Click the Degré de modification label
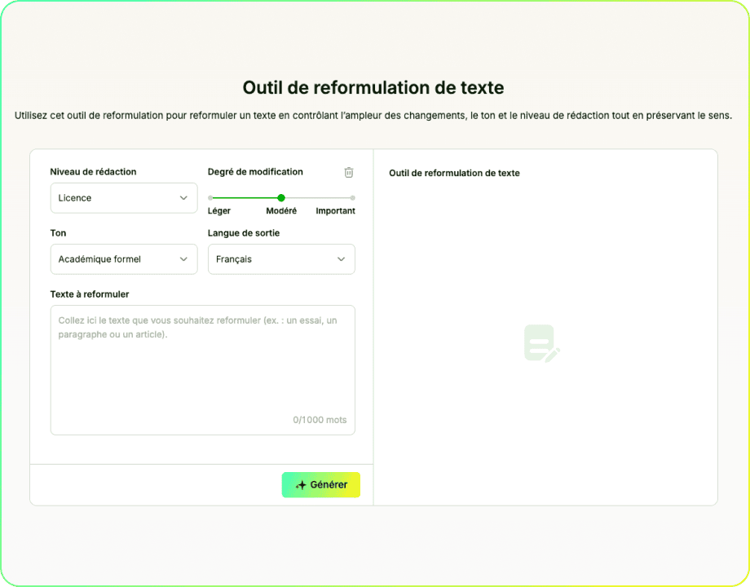Screen dimensions: 750x587 point(255,172)
